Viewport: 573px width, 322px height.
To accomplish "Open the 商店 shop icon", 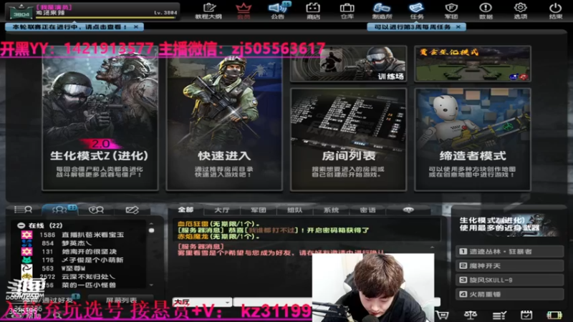I will pos(313,11).
